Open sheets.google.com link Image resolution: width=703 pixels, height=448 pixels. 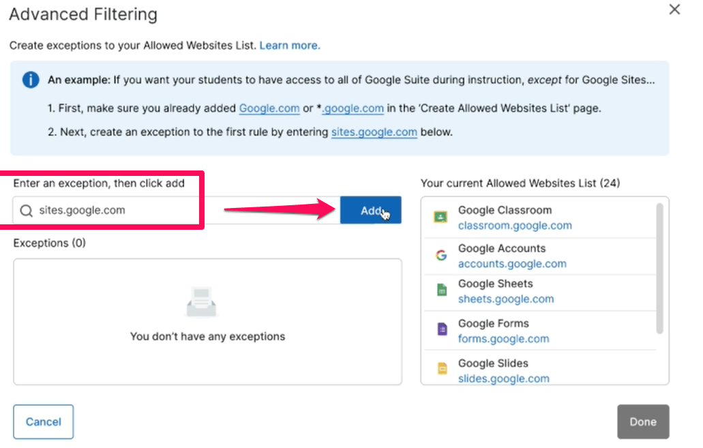tap(506, 299)
